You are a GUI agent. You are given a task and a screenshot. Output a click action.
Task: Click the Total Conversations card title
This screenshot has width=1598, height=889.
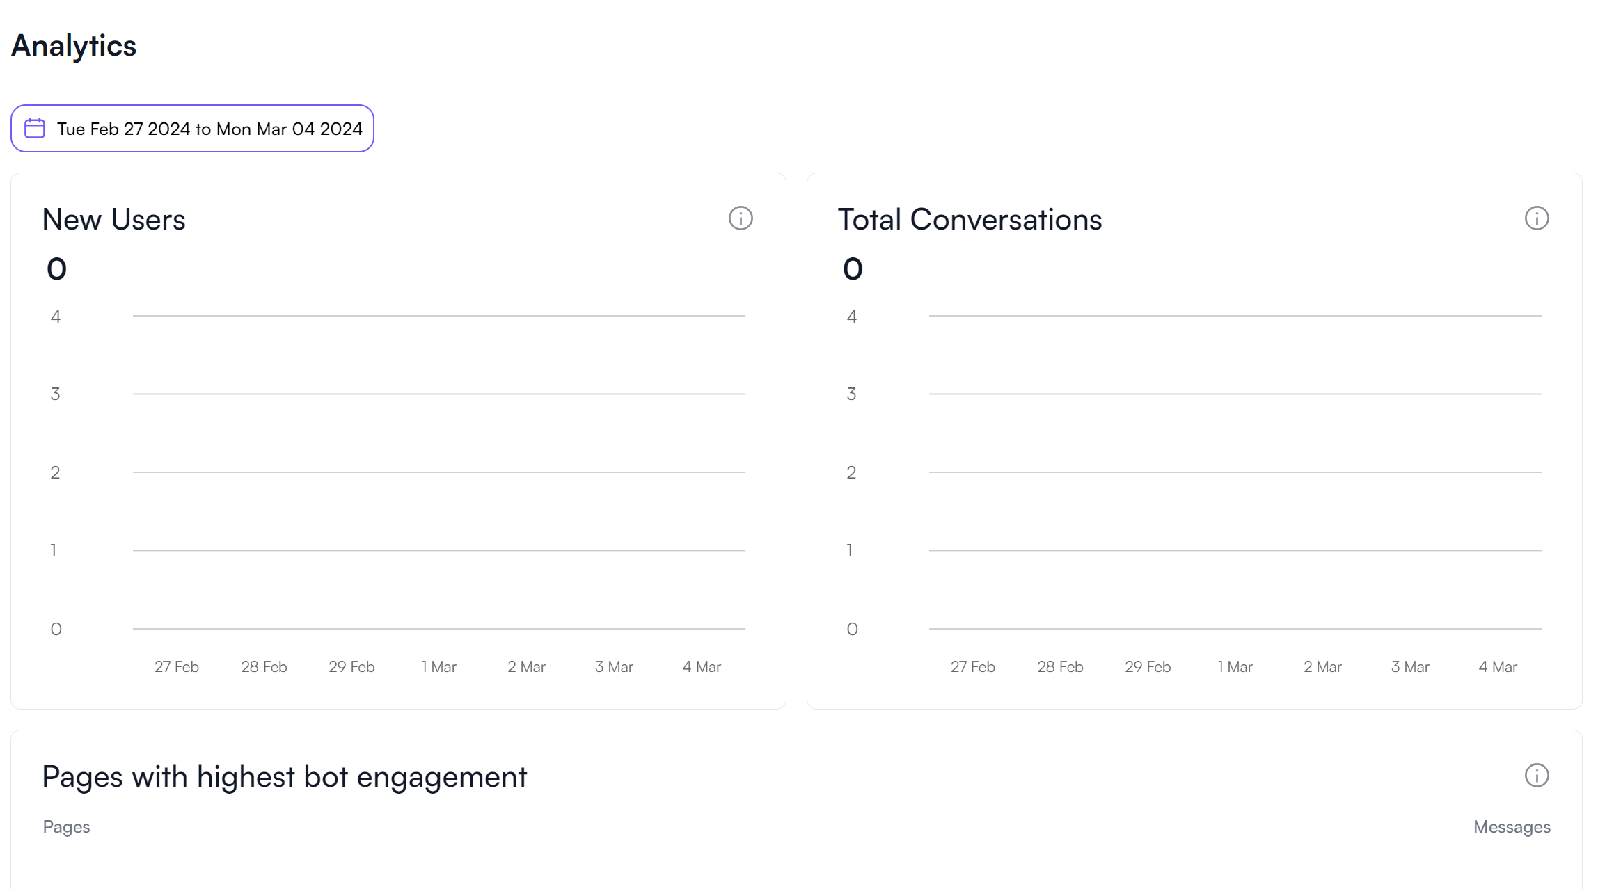pyautogui.click(x=970, y=220)
